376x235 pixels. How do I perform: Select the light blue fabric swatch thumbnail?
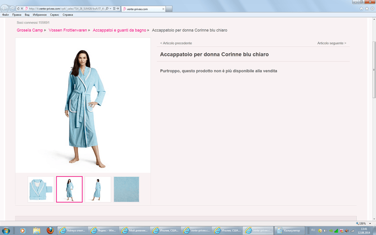click(126, 189)
